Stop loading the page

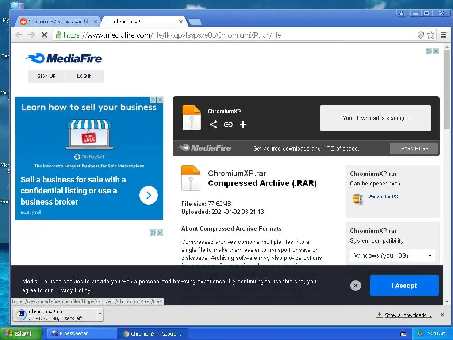tap(44, 35)
